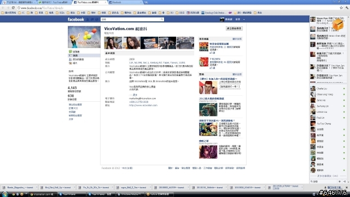Click the RSS subscribe link in the sidebar

tap(73, 108)
